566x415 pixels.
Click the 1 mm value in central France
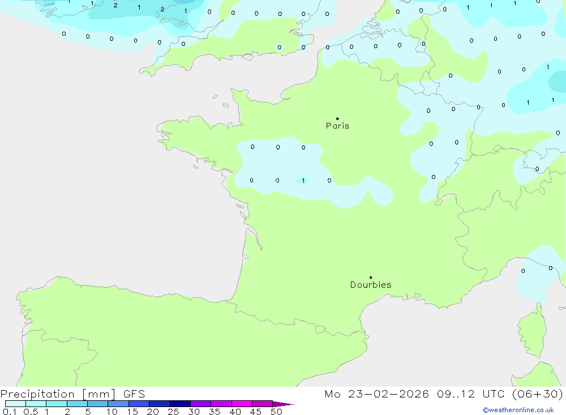click(x=303, y=181)
